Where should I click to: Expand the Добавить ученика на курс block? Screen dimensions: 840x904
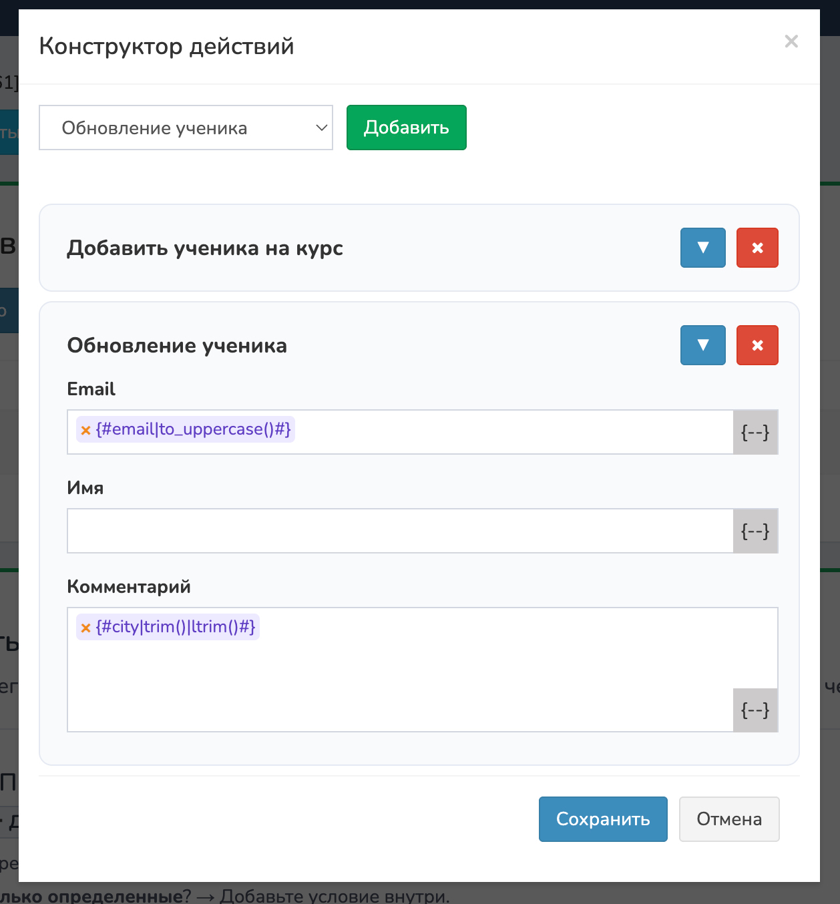[x=702, y=248]
